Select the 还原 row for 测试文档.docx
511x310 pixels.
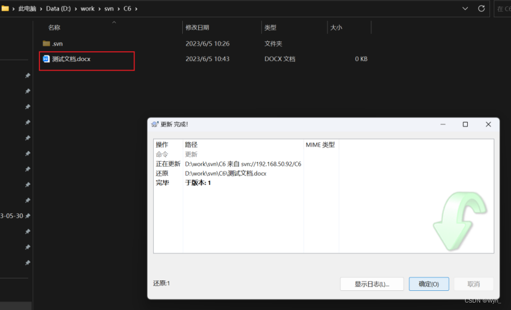pyautogui.click(x=324, y=173)
